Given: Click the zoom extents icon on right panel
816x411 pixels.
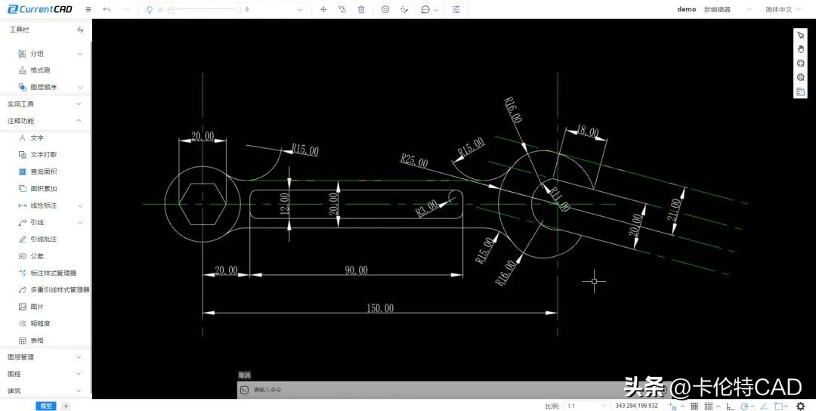Looking at the screenshot, I should (800, 63).
